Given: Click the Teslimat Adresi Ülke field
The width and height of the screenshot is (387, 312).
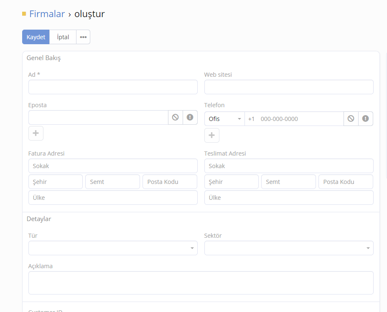Looking at the screenshot, I should (x=289, y=198).
